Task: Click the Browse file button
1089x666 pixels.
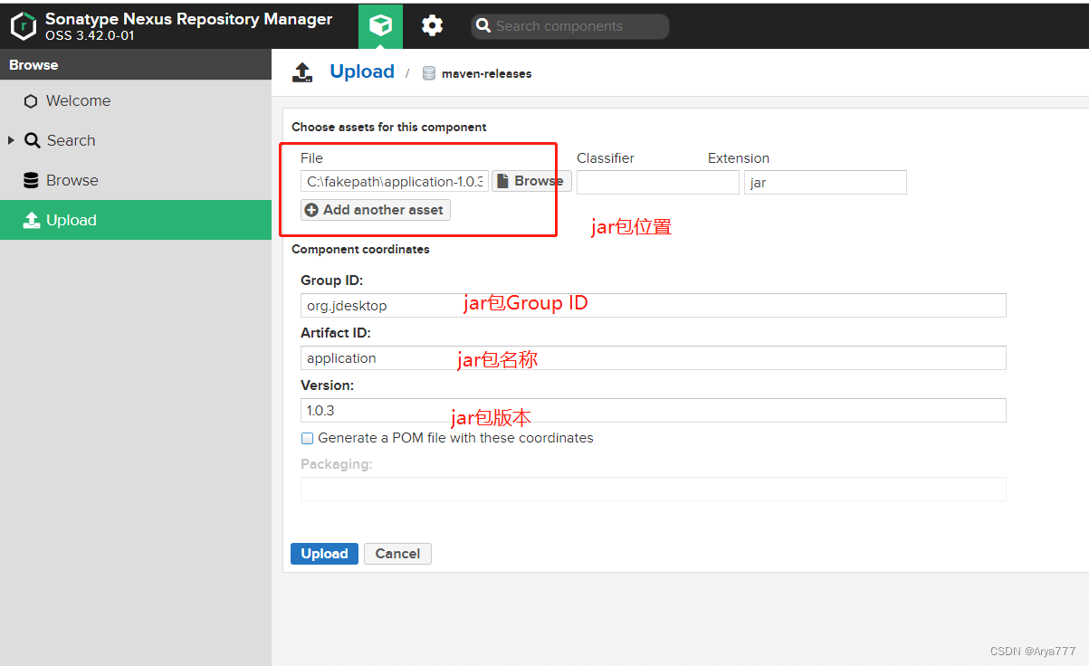Action: click(531, 181)
